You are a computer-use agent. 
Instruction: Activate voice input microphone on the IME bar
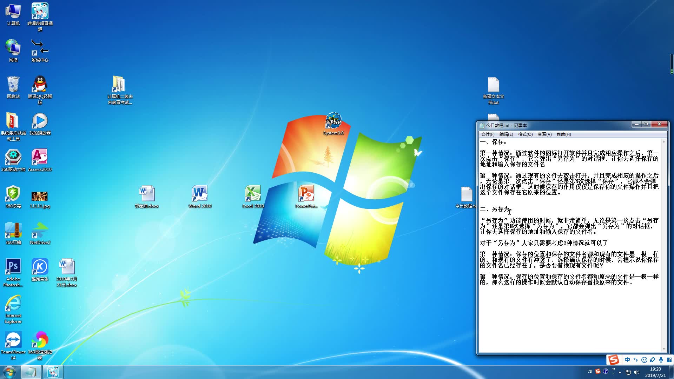pyautogui.click(x=661, y=360)
